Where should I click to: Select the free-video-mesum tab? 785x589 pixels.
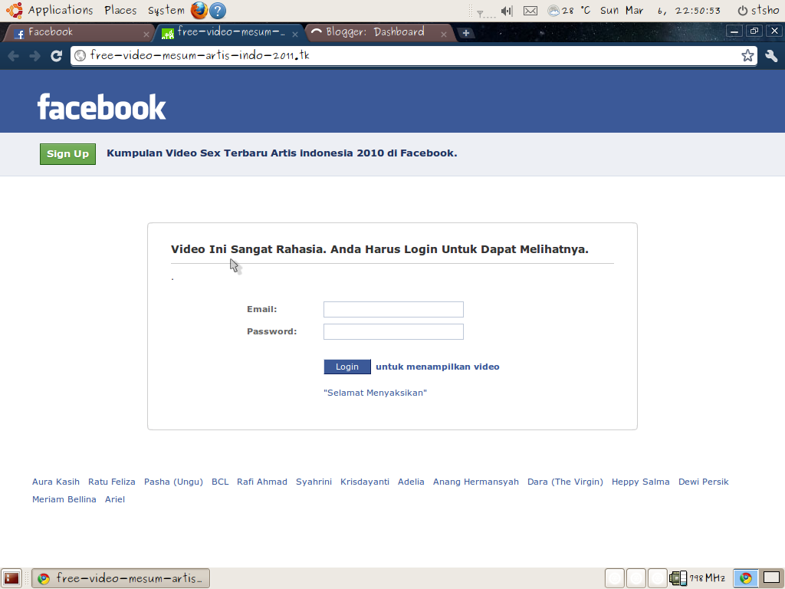pos(230,32)
